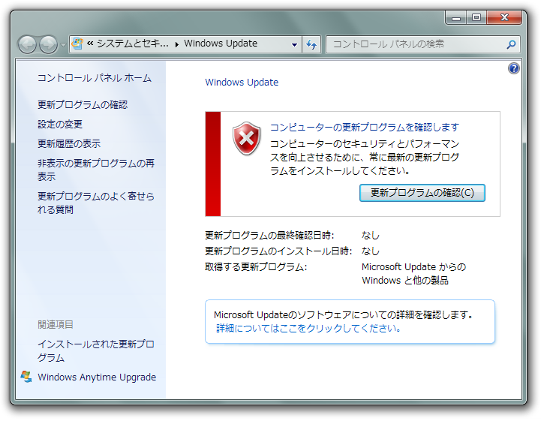
Task: Close the Windows Update window
Action: click(504, 17)
